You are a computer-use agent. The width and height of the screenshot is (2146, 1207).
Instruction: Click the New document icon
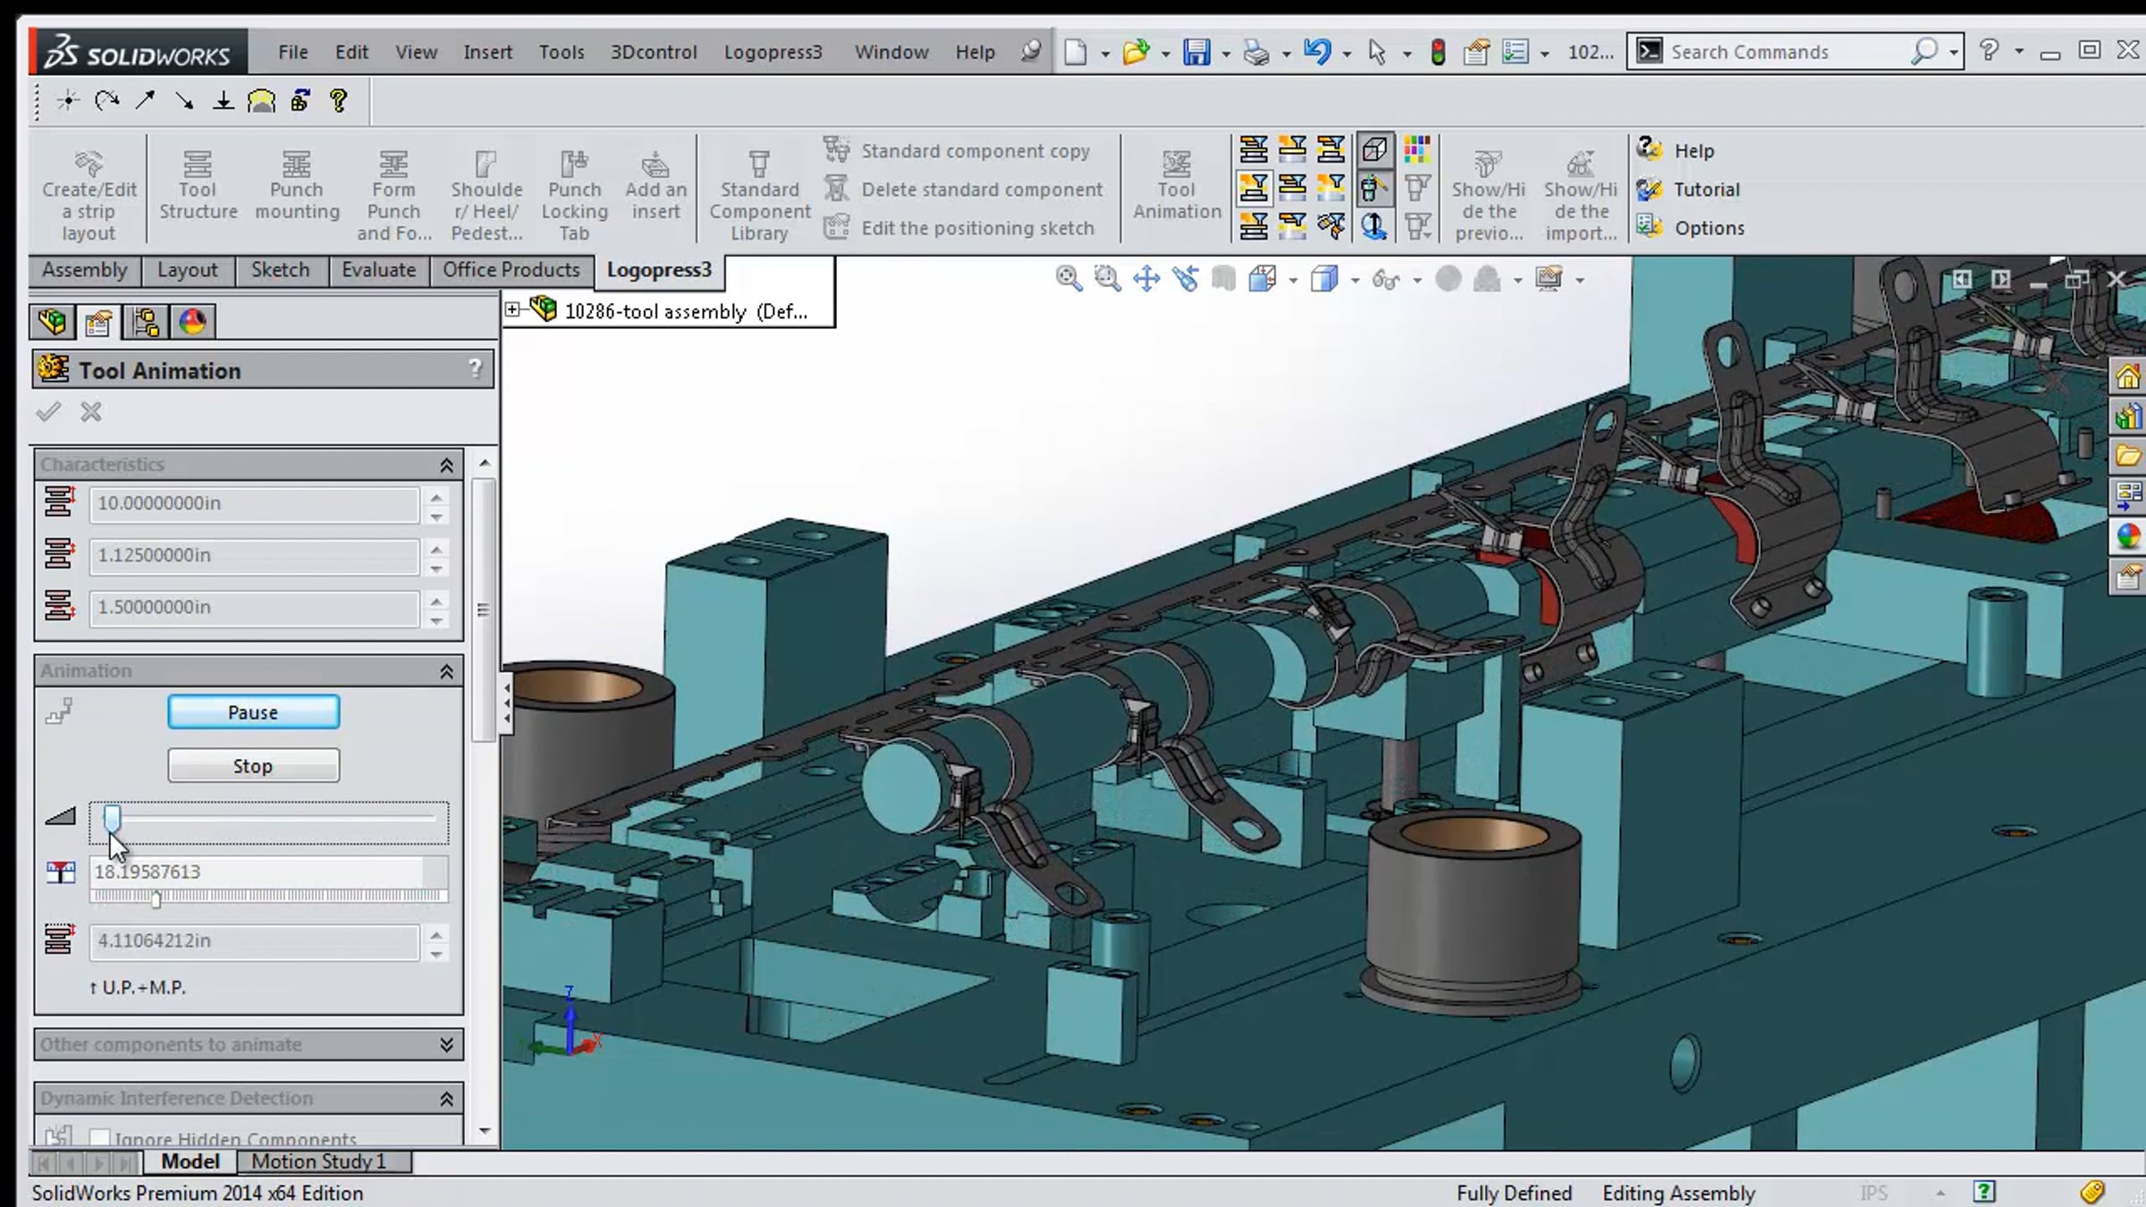click(x=1076, y=52)
